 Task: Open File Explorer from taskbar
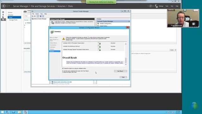(x=20, y=112)
